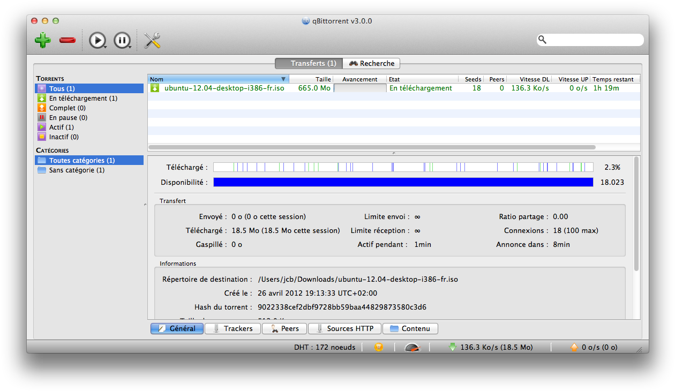Click the Téléchargé pieces bar
The height and width of the screenshot is (391, 675).
[403, 167]
